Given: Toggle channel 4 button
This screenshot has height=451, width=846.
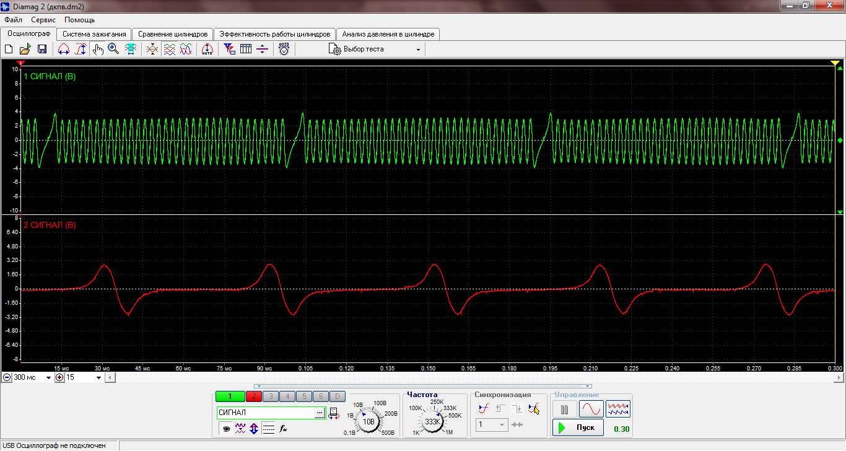Looking at the screenshot, I should pyautogui.click(x=287, y=397).
